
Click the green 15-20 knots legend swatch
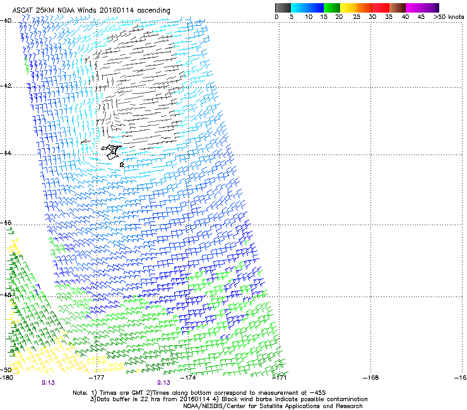[332, 8]
